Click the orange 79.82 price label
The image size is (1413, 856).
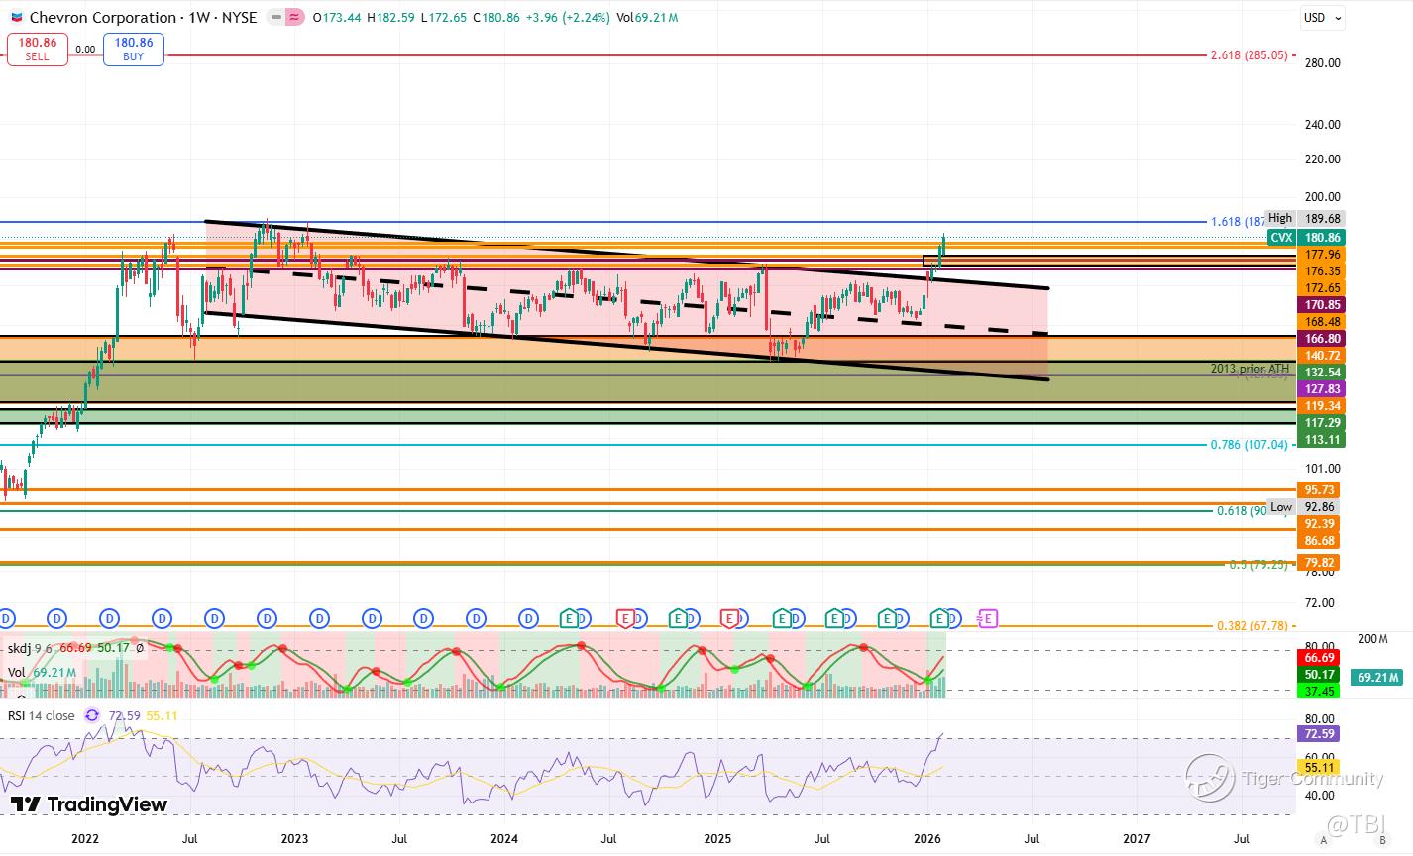(1321, 563)
